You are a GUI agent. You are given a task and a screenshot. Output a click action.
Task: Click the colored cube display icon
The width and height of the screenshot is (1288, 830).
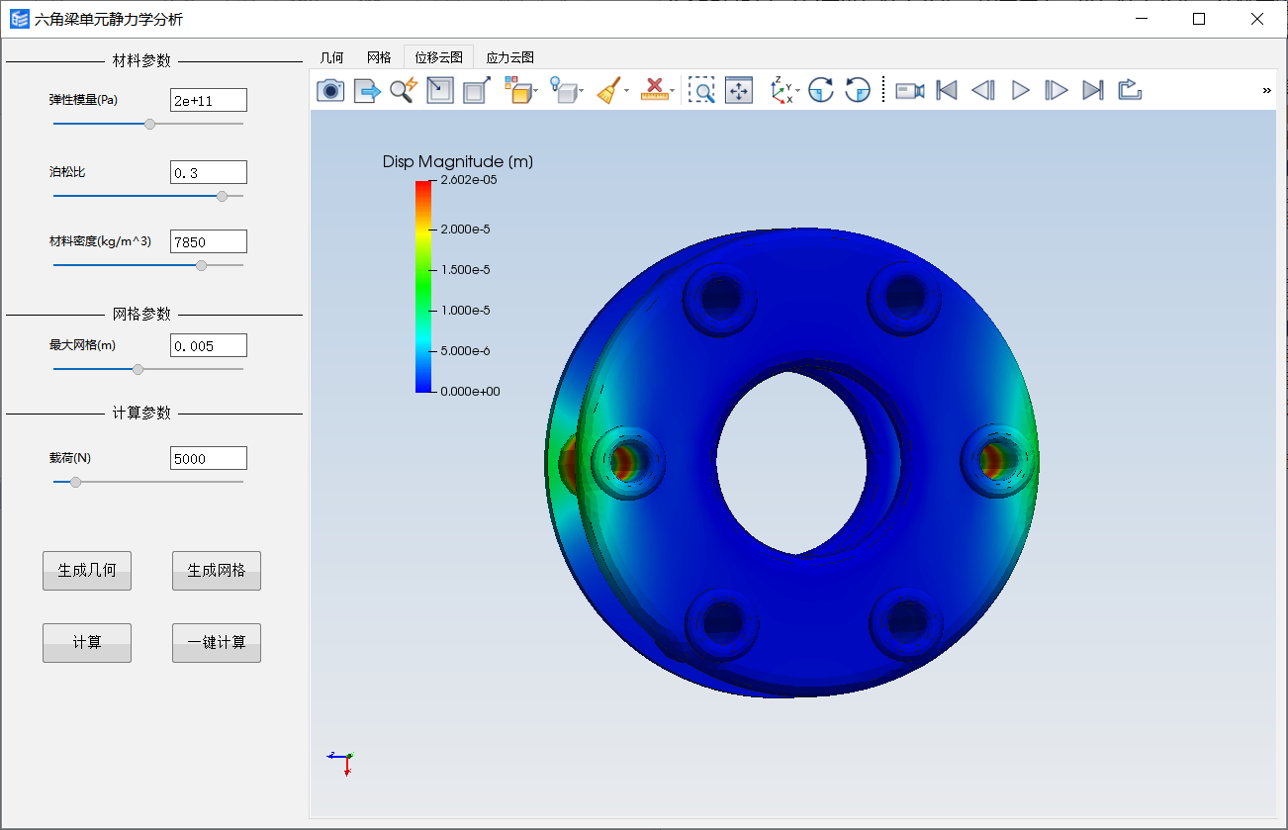point(517,91)
